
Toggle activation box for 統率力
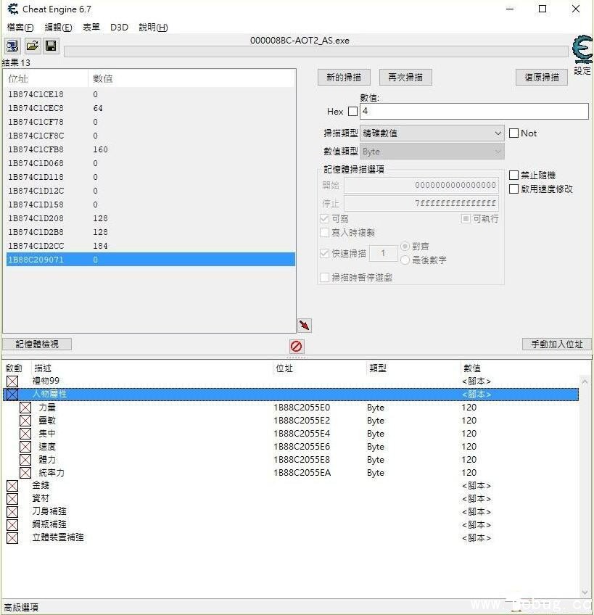point(25,473)
